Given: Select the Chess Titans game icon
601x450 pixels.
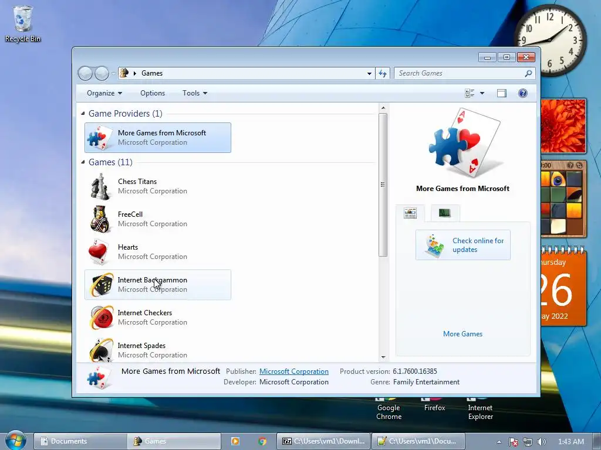Looking at the screenshot, I should [x=100, y=186].
